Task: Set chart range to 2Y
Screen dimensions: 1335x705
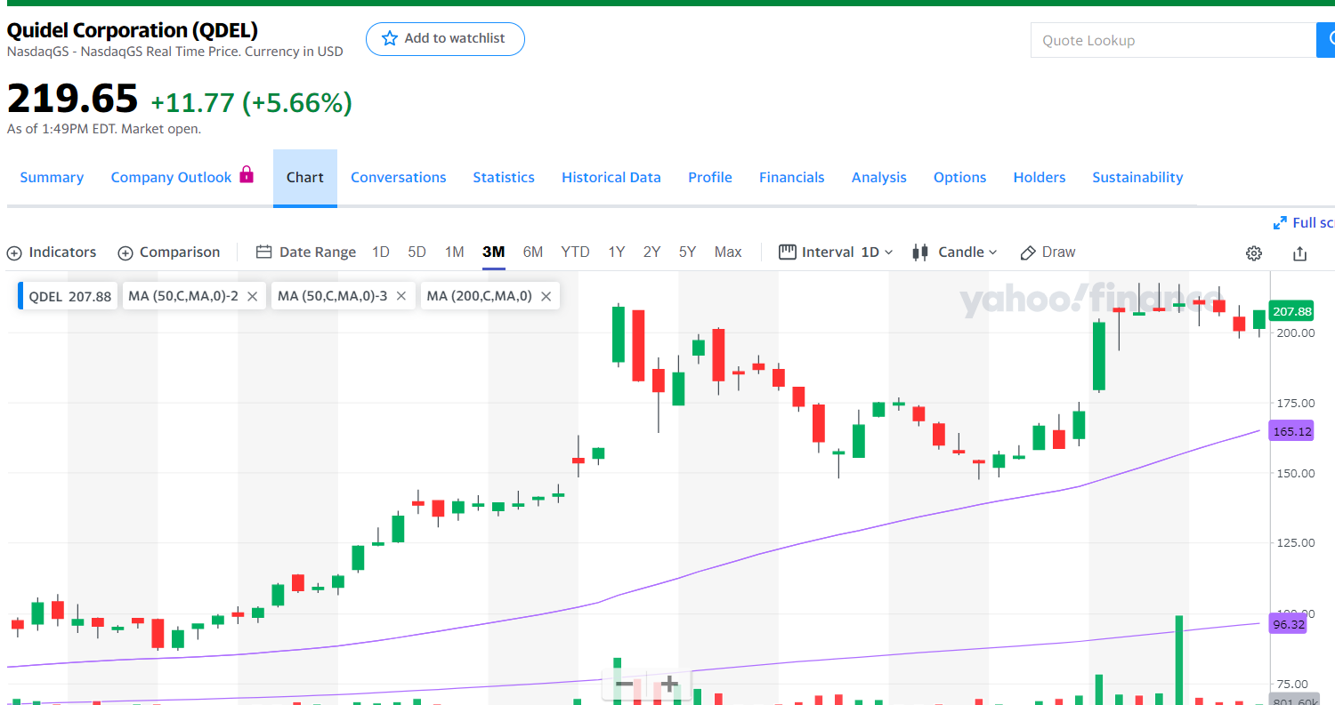Action: coord(652,252)
